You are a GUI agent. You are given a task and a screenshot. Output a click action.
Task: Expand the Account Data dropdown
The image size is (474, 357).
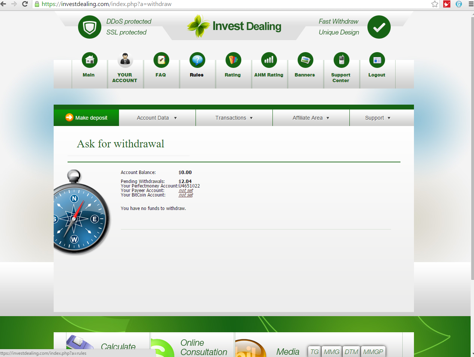(157, 118)
